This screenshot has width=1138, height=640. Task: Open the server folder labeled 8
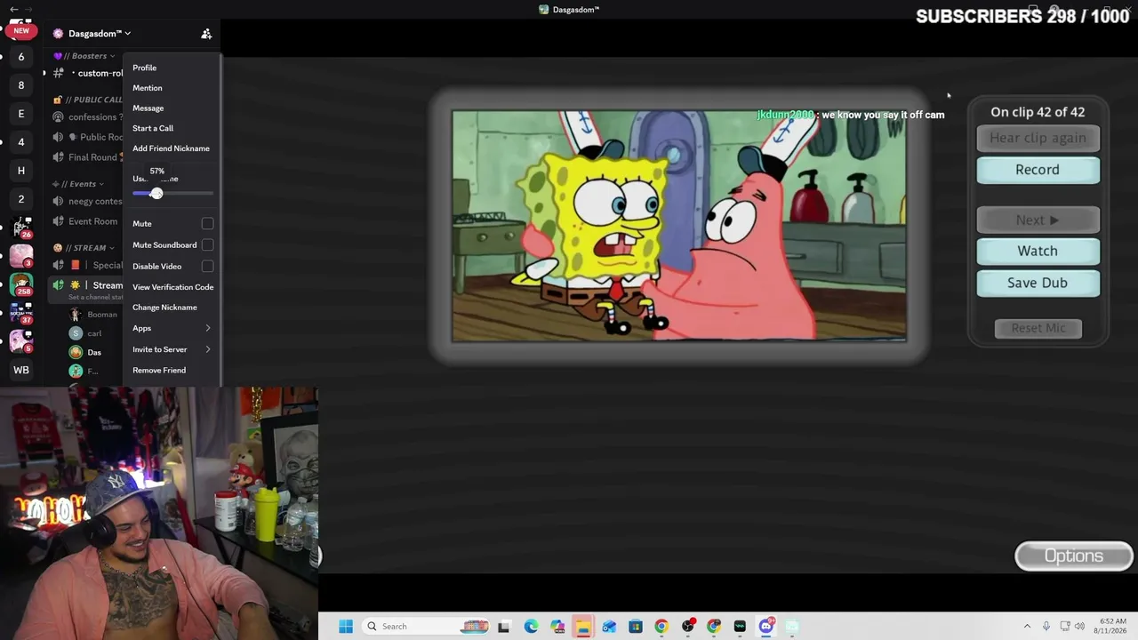tap(21, 85)
